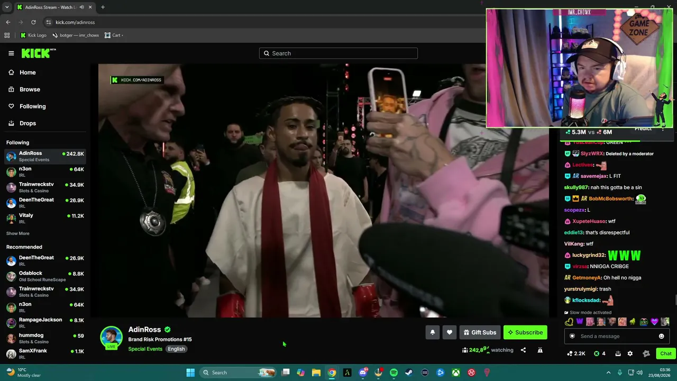The width and height of the screenshot is (677, 381).
Task: Report the stream using the siren icon
Action: click(540, 350)
